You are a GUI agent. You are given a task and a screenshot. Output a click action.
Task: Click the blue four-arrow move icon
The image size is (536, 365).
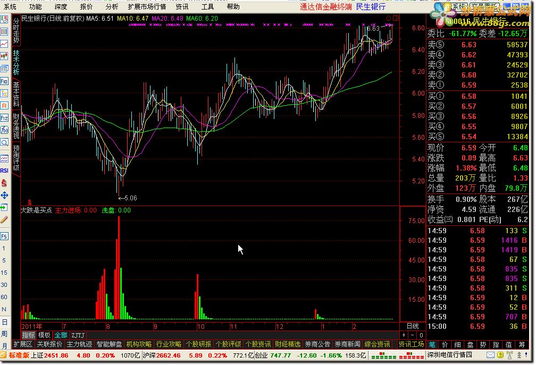[x=4, y=196]
